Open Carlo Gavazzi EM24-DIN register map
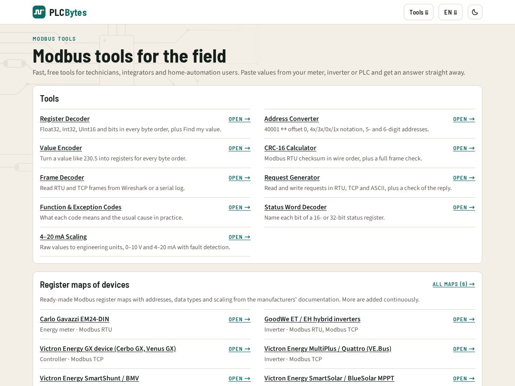Viewport: 515px width, 386px height. point(75,319)
